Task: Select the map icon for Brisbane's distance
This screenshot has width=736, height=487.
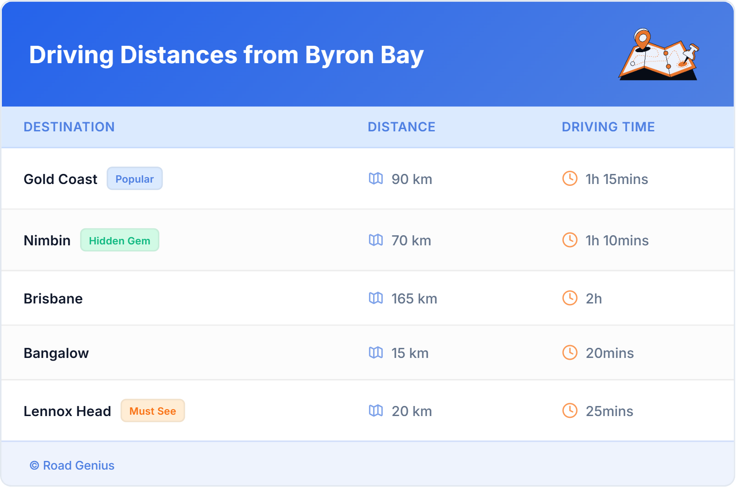Action: pyautogui.click(x=376, y=298)
